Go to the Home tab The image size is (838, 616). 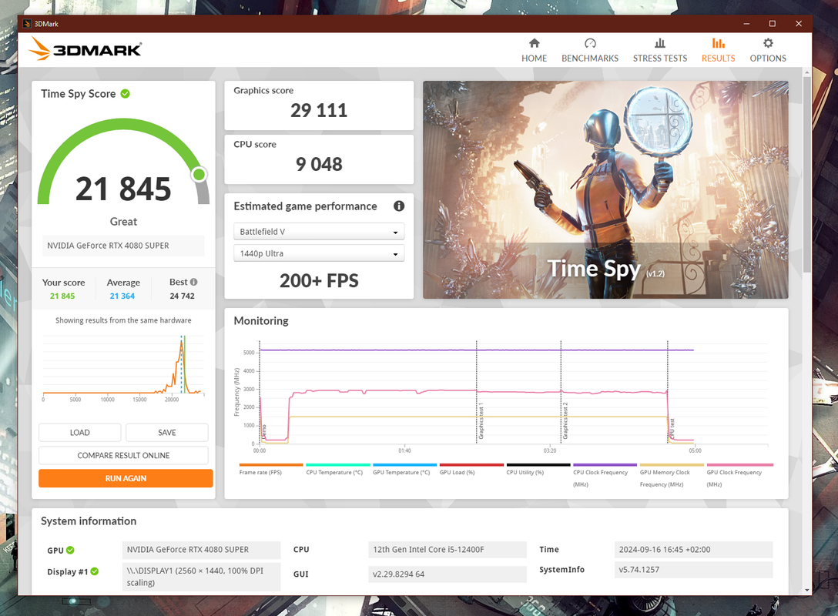click(x=534, y=51)
